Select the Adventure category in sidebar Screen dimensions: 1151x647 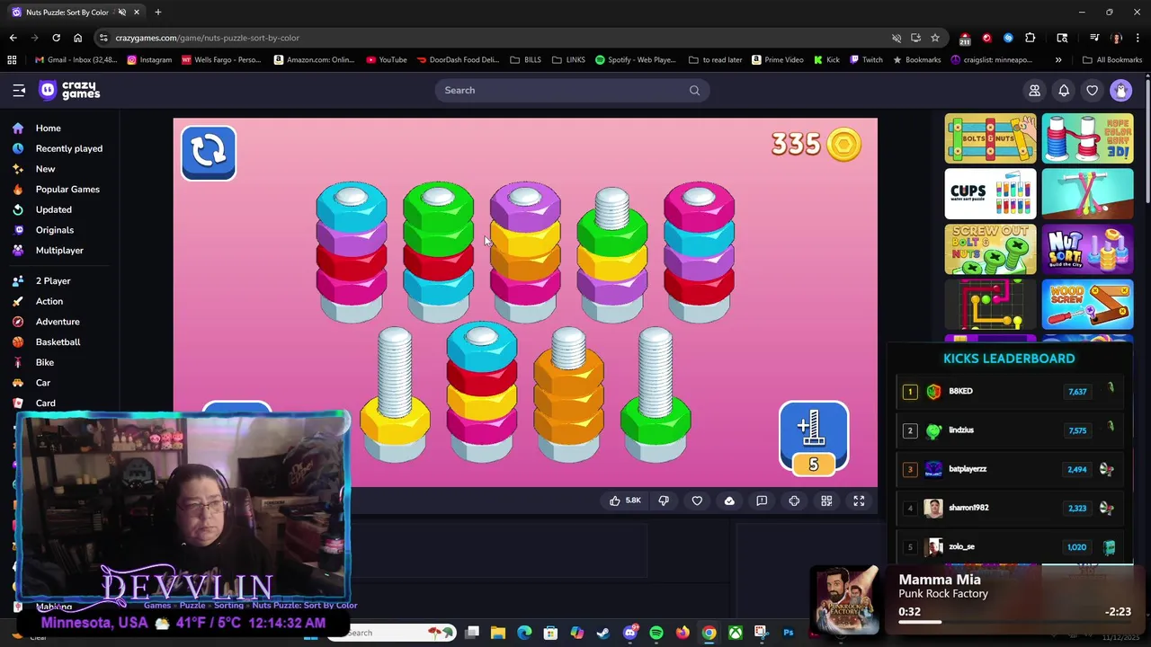pyautogui.click(x=58, y=321)
